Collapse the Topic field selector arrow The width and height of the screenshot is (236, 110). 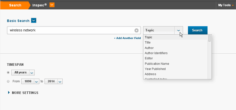click(178, 30)
